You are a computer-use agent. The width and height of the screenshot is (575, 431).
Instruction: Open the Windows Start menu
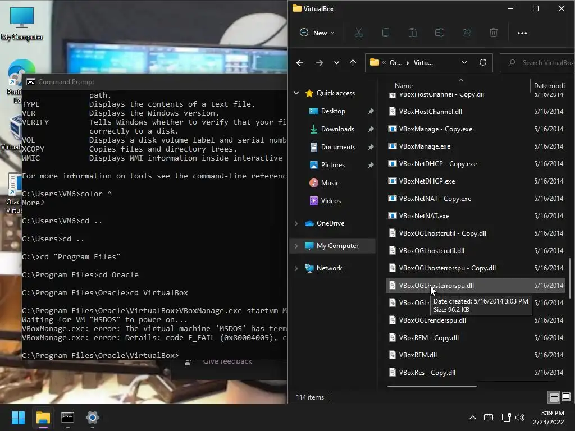pos(18,418)
